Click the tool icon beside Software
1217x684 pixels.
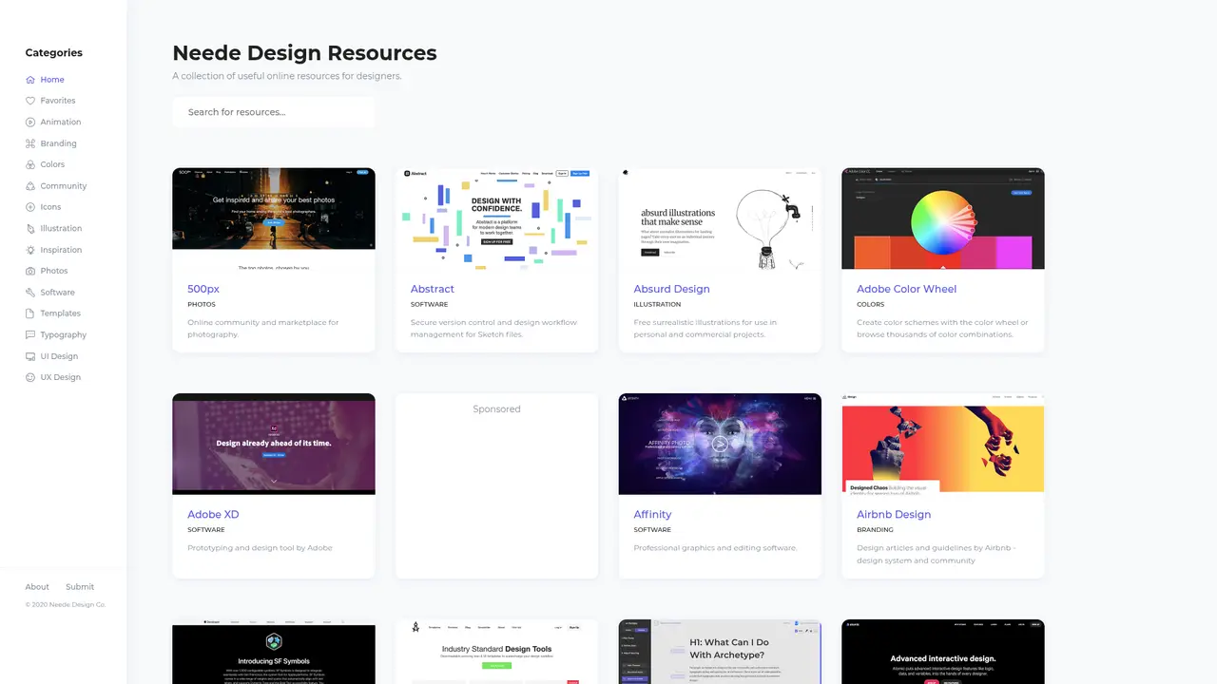30,293
